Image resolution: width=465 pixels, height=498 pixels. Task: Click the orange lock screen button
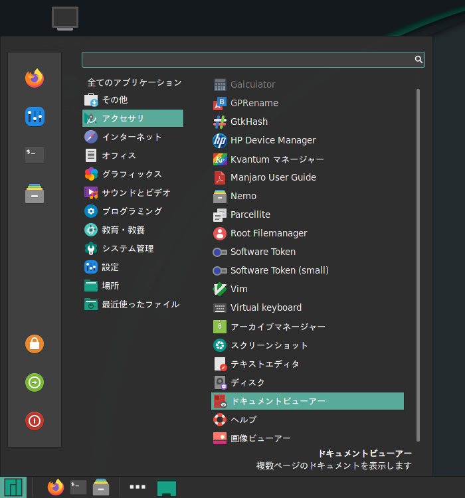click(x=35, y=344)
